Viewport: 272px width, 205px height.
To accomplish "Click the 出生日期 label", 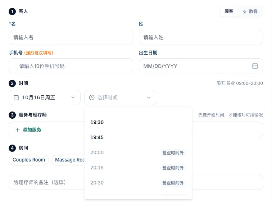I will (x=148, y=53).
